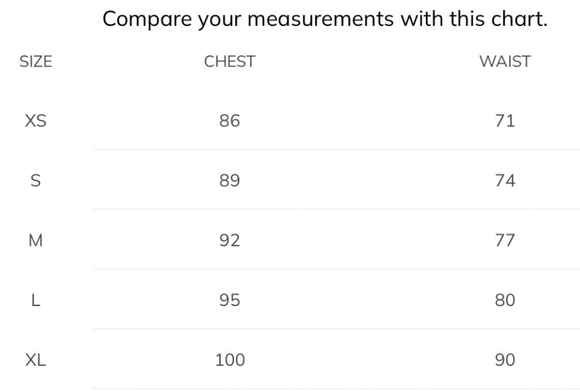Click the S waist value 74
The image size is (580, 391).
[505, 181]
